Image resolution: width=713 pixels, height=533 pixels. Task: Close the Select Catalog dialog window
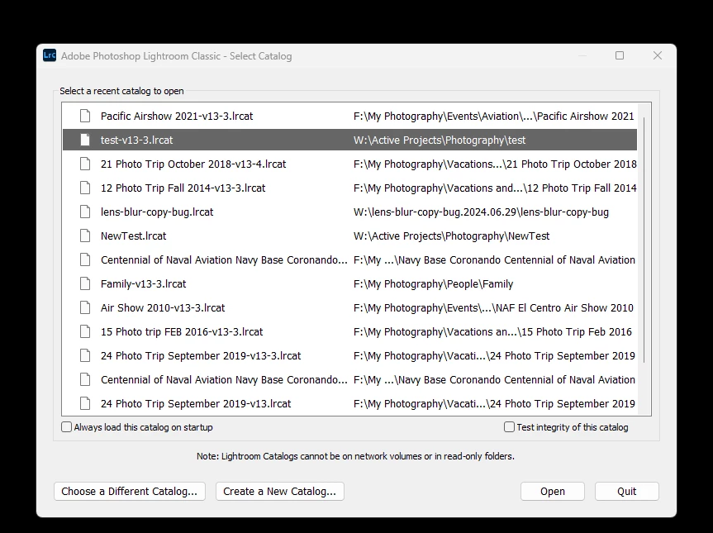coord(658,55)
